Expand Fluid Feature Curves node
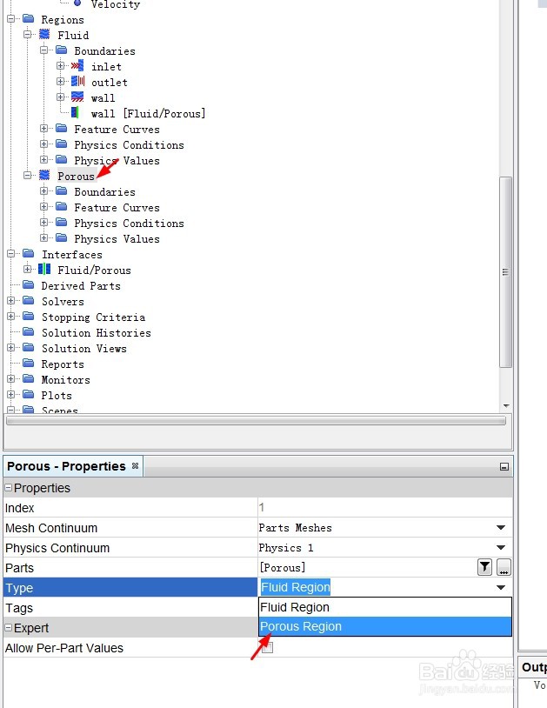 (43, 129)
